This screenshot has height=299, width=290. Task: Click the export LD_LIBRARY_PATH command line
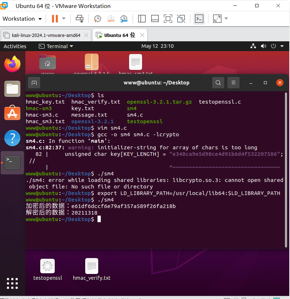[189, 193]
